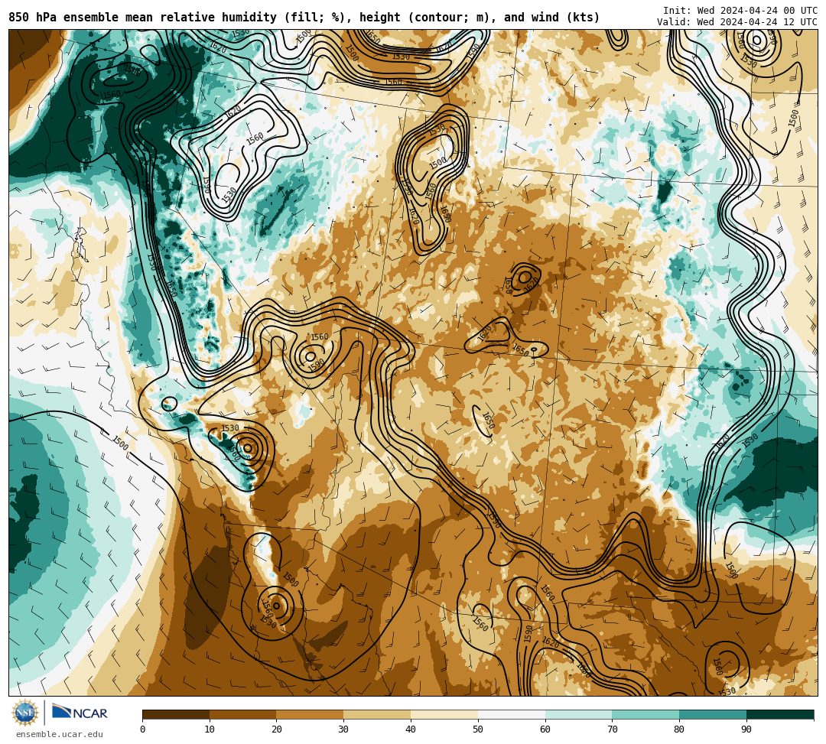The image size is (826, 744).
Task: Click the 60-70 pale teal colorbar segment
Action: click(578, 714)
